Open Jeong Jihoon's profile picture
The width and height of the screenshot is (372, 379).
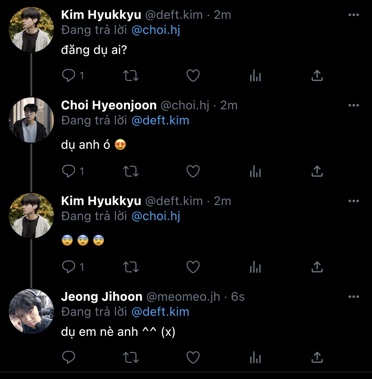[x=31, y=311]
